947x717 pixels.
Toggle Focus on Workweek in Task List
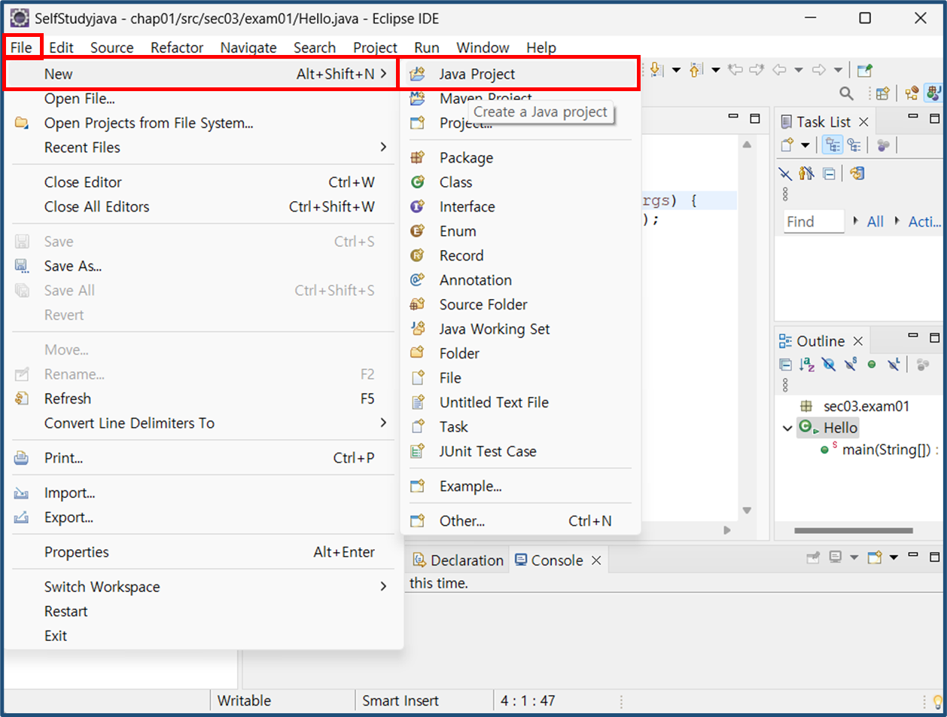coord(884,145)
